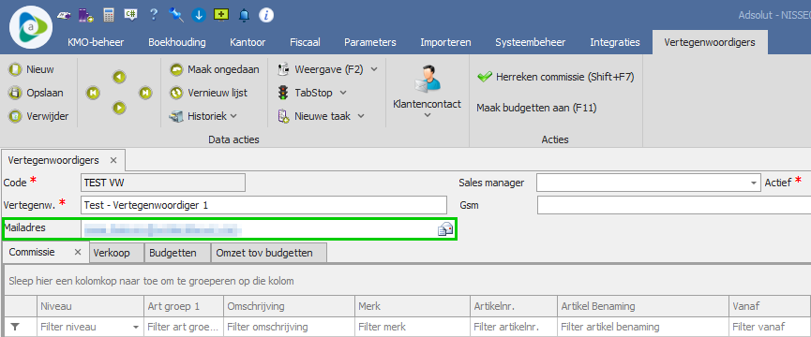The height and width of the screenshot is (337, 811).
Task: Click the Filter vanaf filter cell
Action: tap(770, 327)
